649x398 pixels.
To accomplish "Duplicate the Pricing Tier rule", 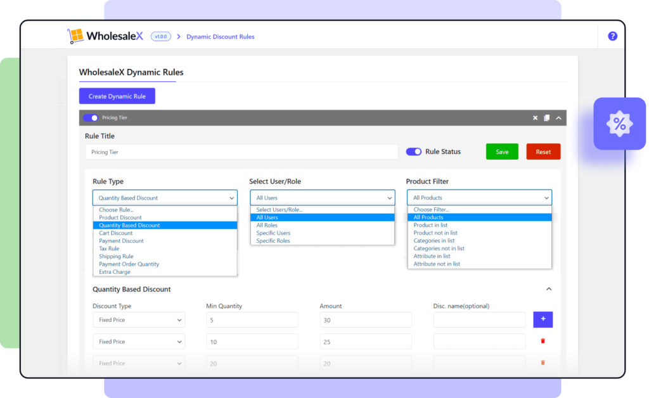I will point(547,118).
